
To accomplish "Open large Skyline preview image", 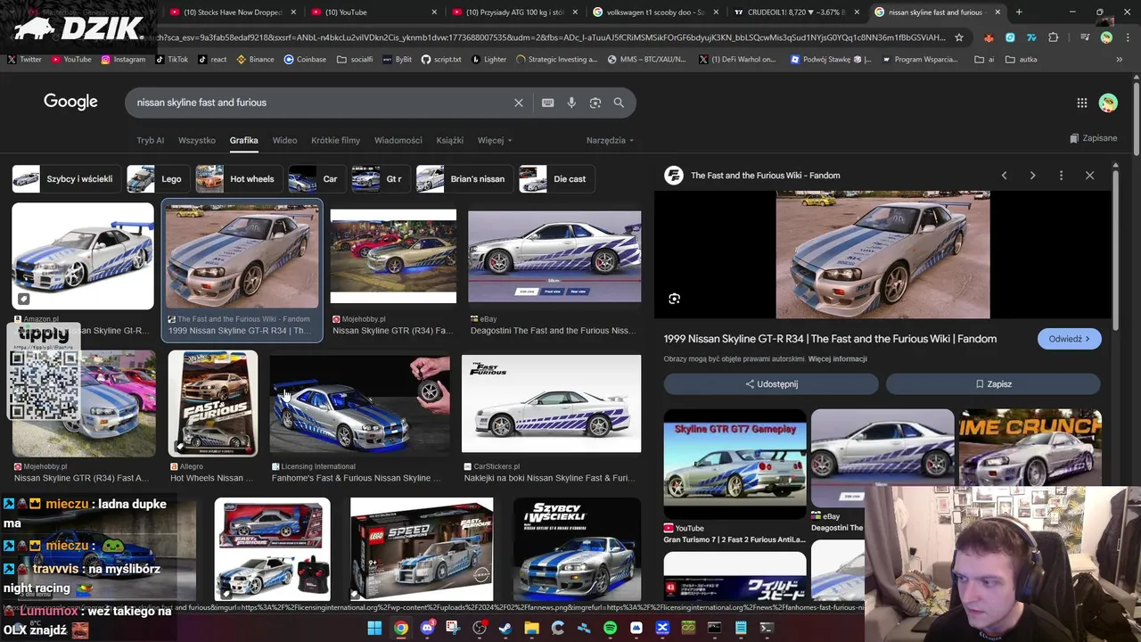I will point(882,254).
